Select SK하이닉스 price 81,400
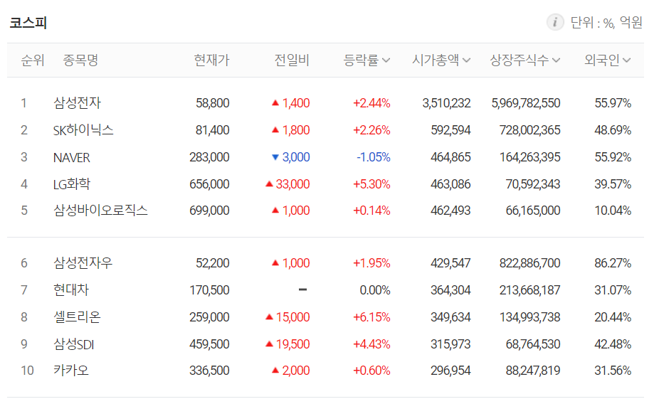 pyautogui.click(x=213, y=130)
